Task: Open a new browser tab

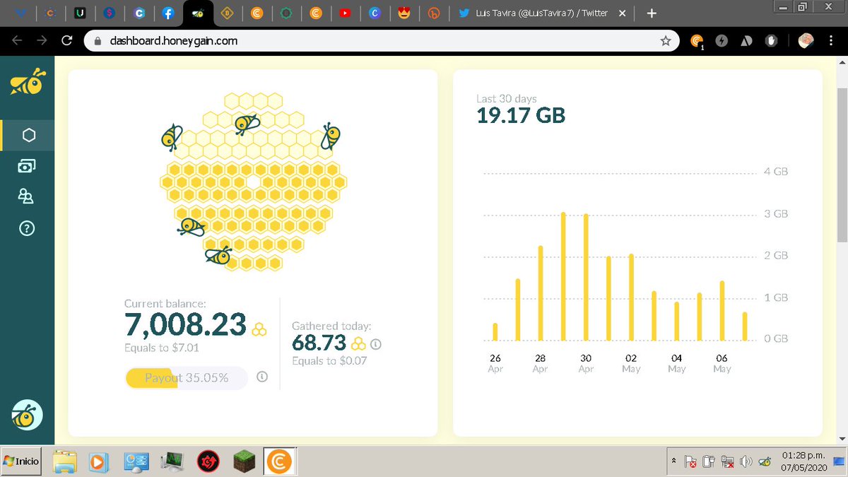Action: click(x=652, y=13)
